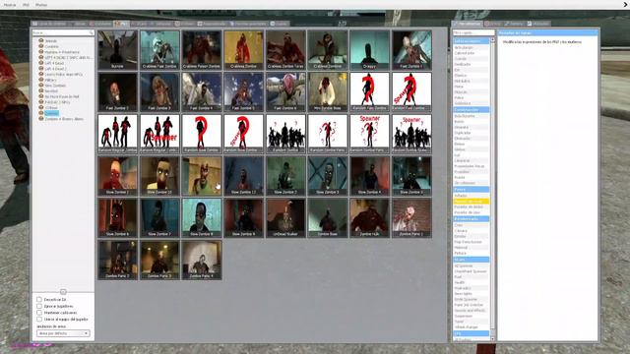Toggle the Ignorar jugadores checkbox

[x=39, y=306]
